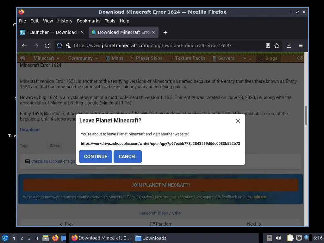Open the system start menu icon

click(5, 238)
